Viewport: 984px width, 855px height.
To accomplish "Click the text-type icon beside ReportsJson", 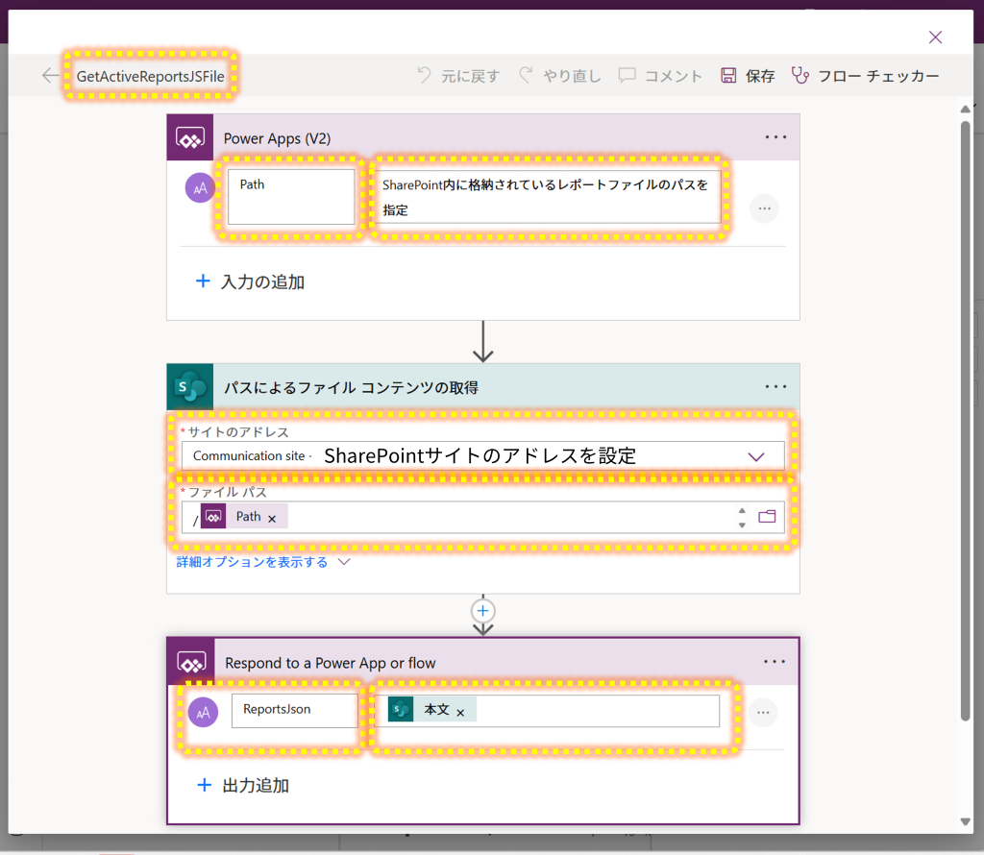I will tap(203, 713).
